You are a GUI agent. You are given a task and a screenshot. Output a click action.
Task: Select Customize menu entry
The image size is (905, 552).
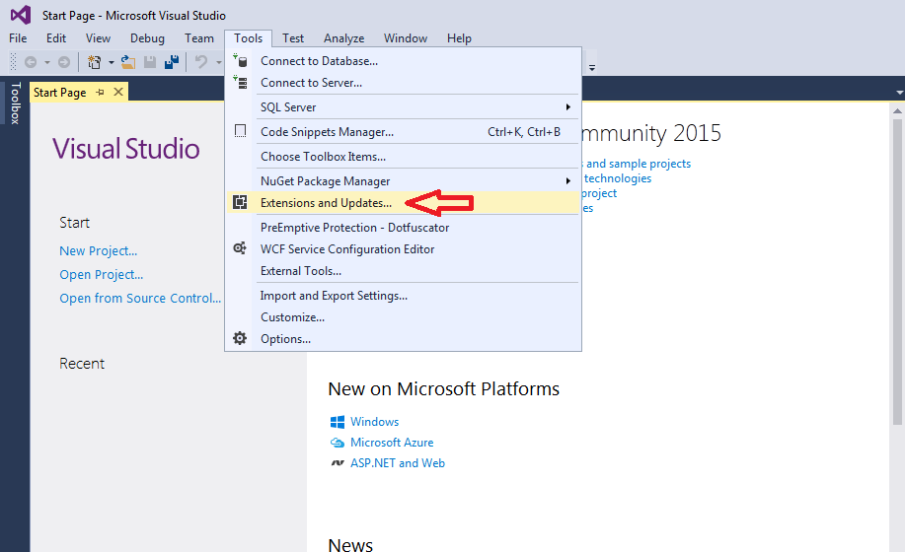[x=403, y=317]
